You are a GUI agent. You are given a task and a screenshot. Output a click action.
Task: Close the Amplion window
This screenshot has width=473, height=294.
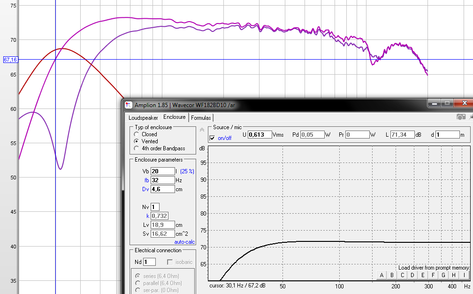pyautogui.click(x=465, y=103)
